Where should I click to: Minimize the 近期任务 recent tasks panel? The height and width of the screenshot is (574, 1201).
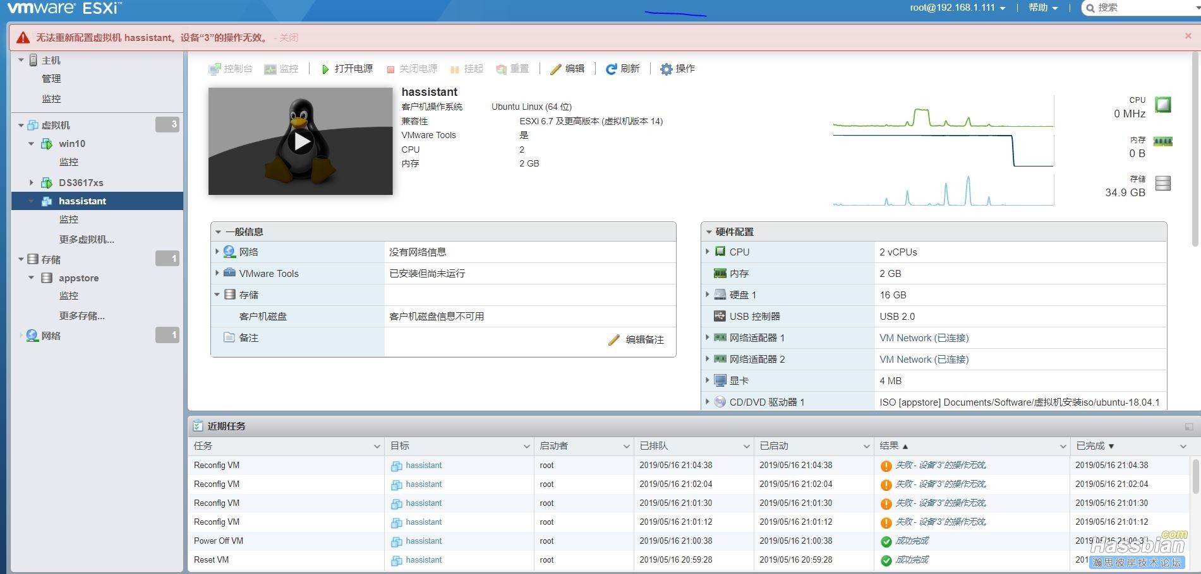point(1188,427)
